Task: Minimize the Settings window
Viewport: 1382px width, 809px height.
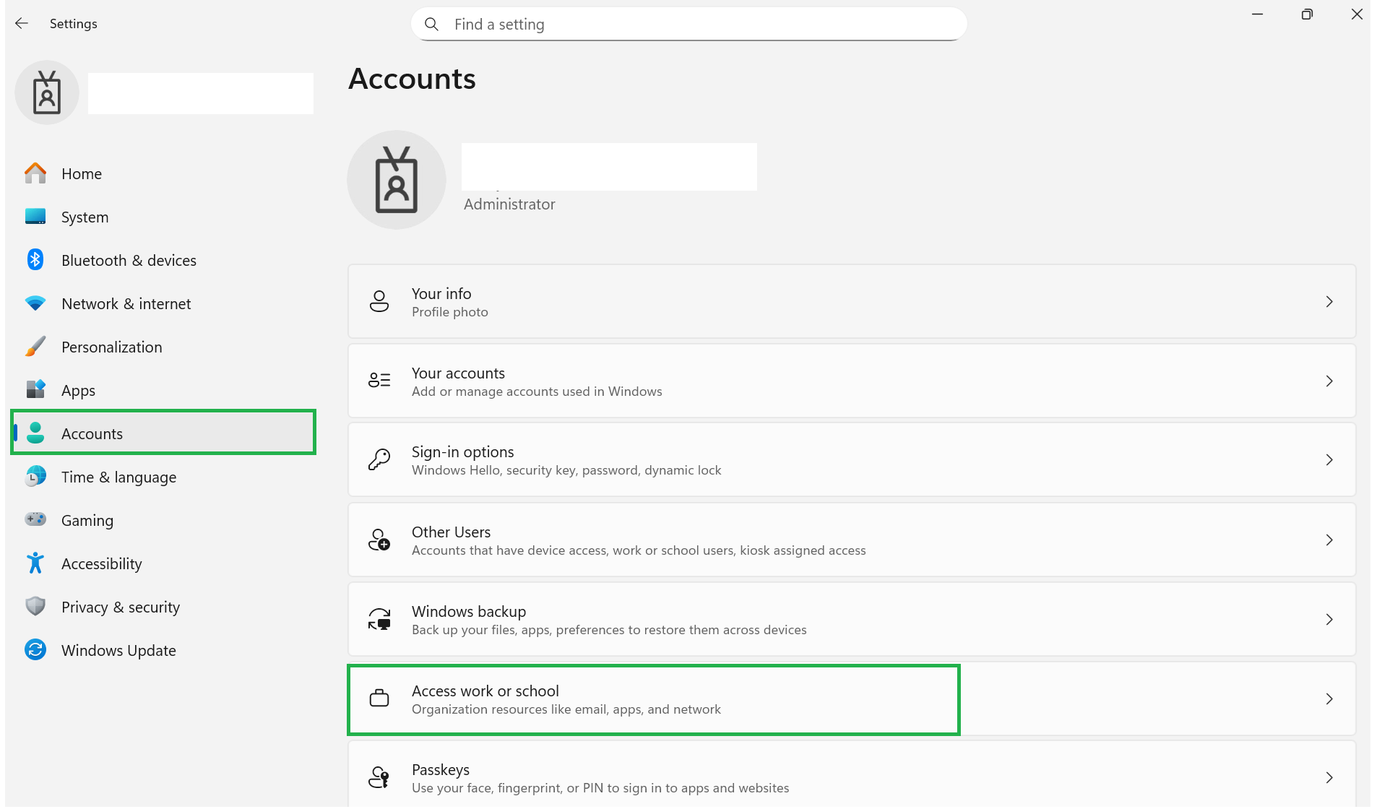Action: coord(1258,14)
